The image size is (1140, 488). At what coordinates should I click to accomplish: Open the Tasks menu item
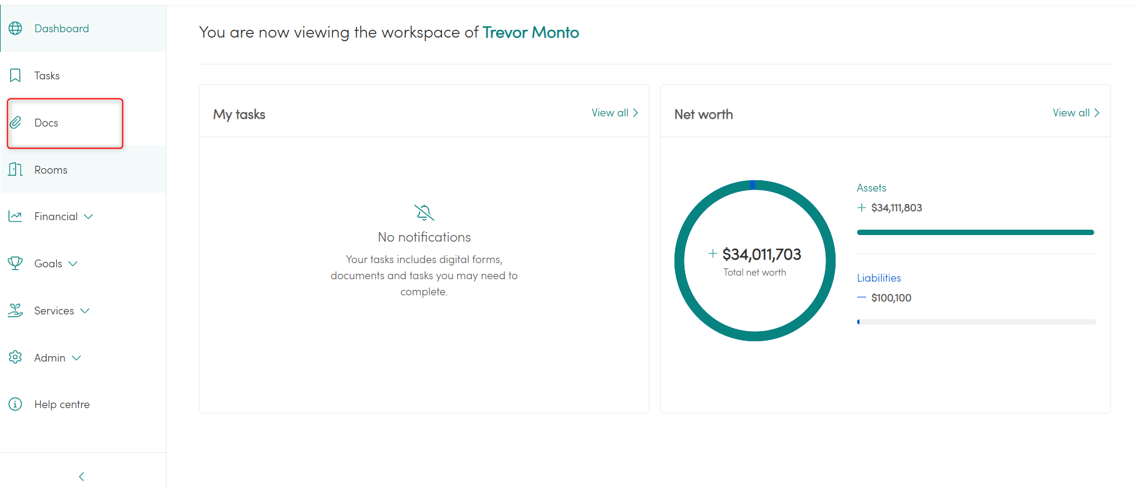click(47, 76)
